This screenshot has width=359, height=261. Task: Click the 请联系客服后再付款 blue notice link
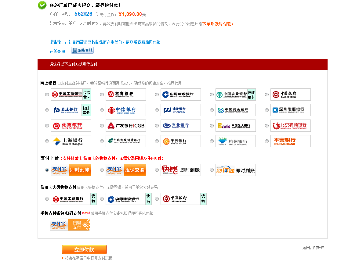[143, 42]
